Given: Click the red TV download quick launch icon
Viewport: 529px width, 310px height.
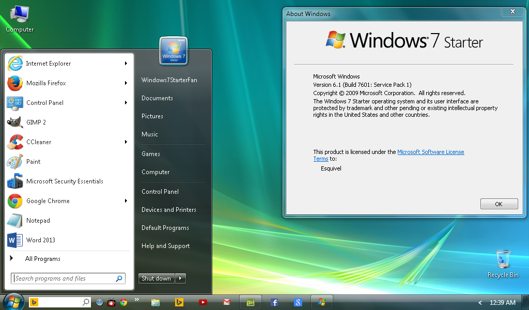Looking at the screenshot, I should (112, 303).
